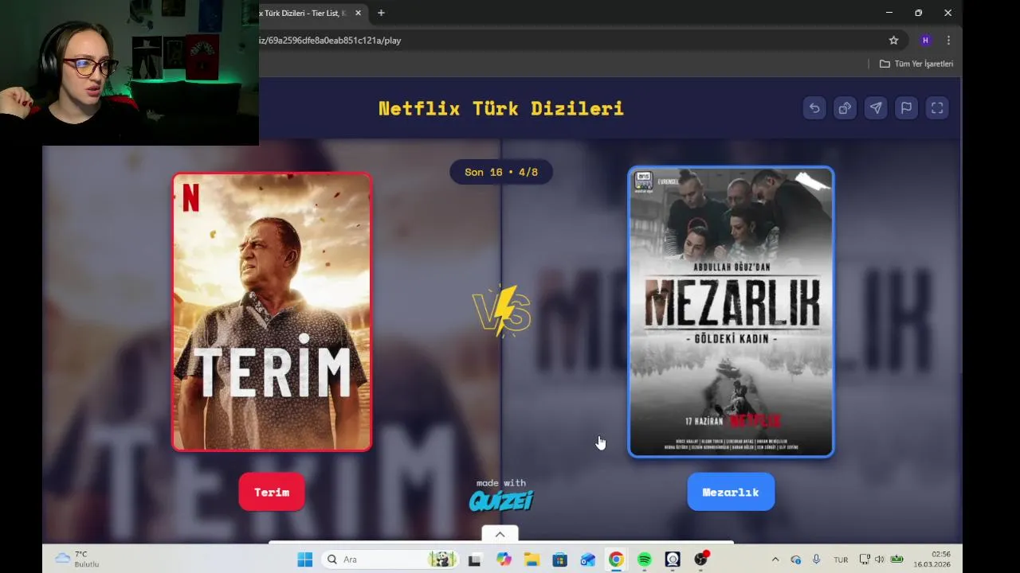Screen dimensions: 1020x573
Task: Expand the bottom panel with the up chevron
Action: point(500,534)
